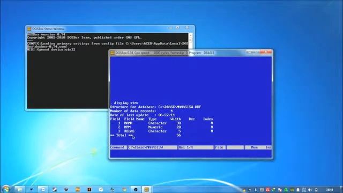
Task: Click the 'Dec' column header
Action: 192,119
